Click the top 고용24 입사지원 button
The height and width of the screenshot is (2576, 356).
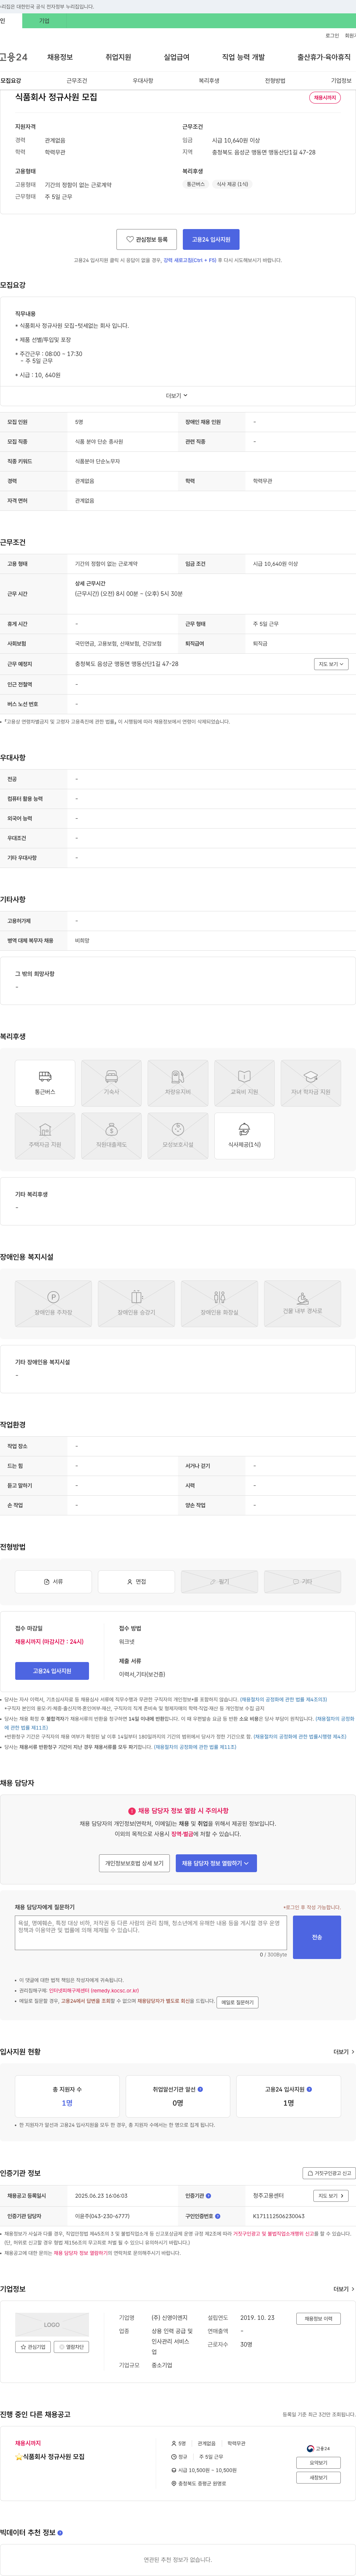[211, 240]
